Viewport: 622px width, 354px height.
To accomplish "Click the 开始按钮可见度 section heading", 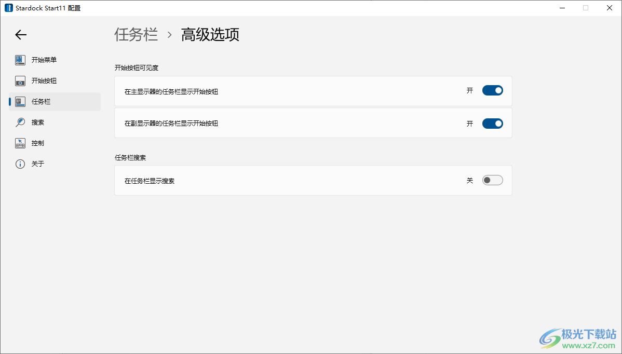I will tap(137, 68).
